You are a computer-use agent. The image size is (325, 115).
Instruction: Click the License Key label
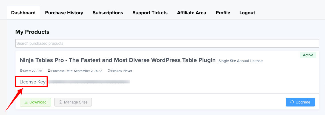tap(33, 82)
